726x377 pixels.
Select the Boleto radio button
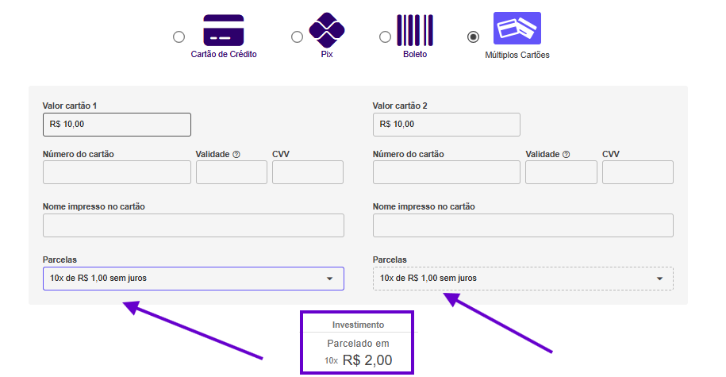[x=385, y=37]
